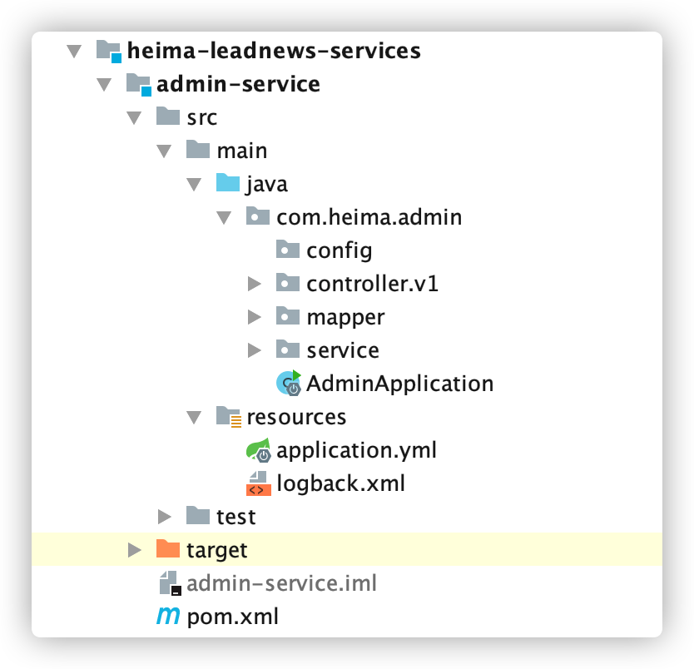Screen dimensions: 694x669
Task: Expand the service package arrow
Action: [254, 350]
